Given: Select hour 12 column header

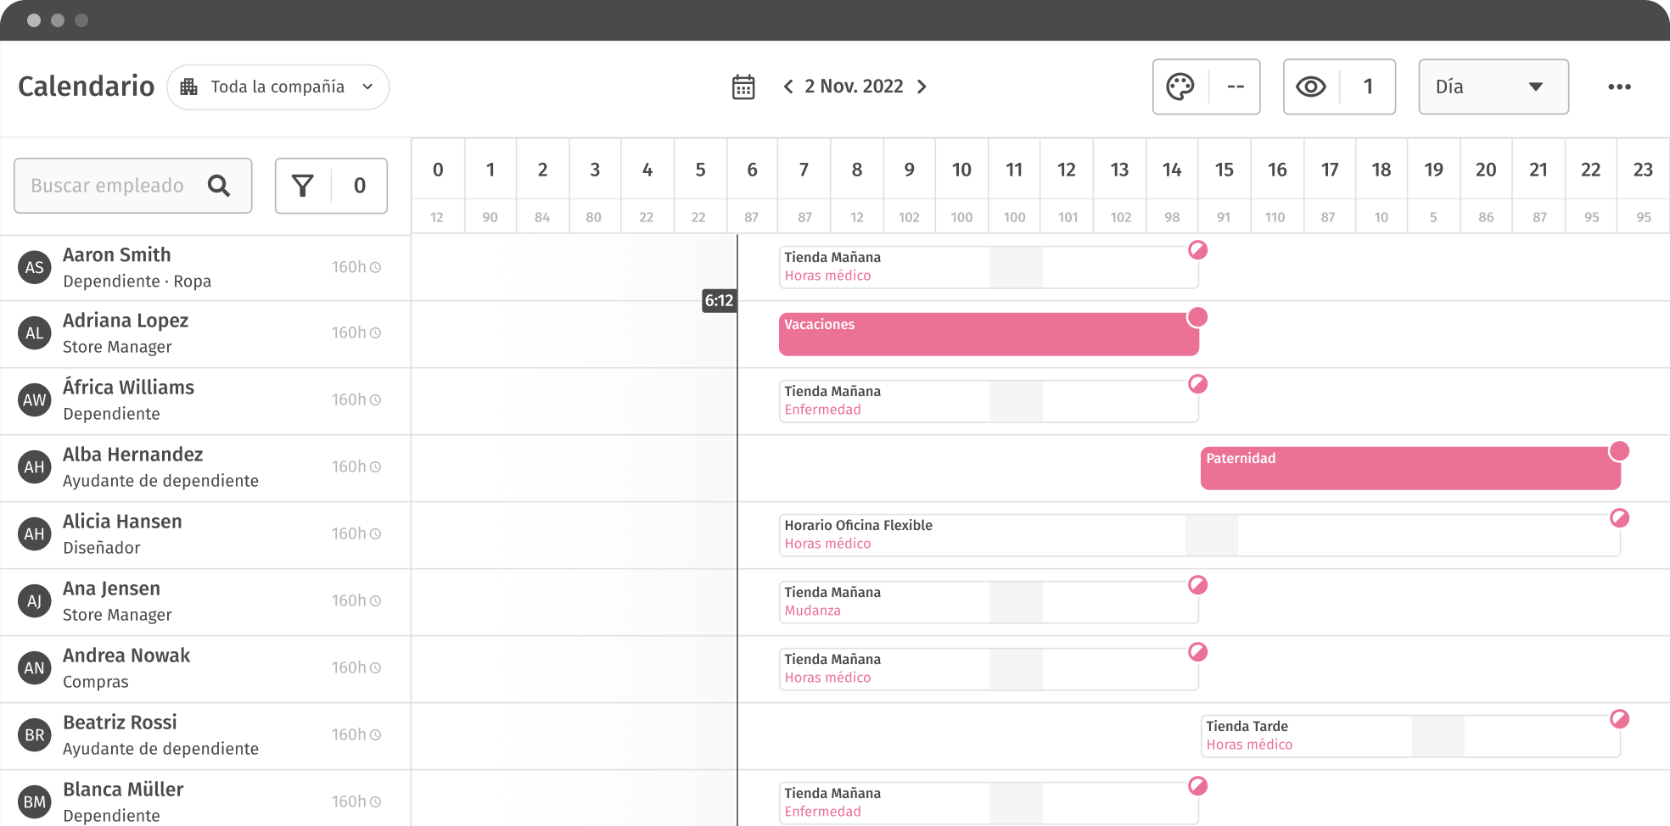Looking at the screenshot, I should [1067, 170].
